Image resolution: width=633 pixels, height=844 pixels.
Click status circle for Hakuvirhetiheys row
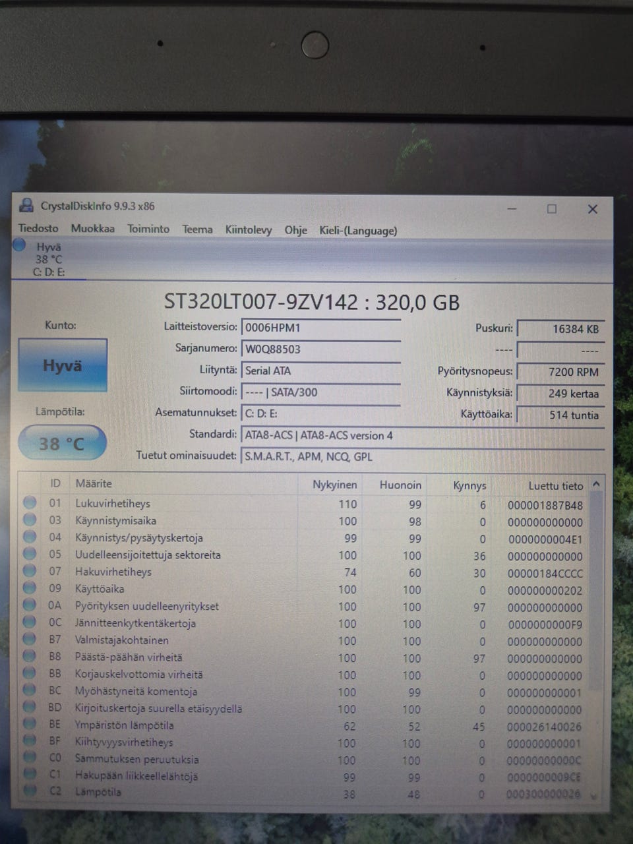(x=30, y=571)
